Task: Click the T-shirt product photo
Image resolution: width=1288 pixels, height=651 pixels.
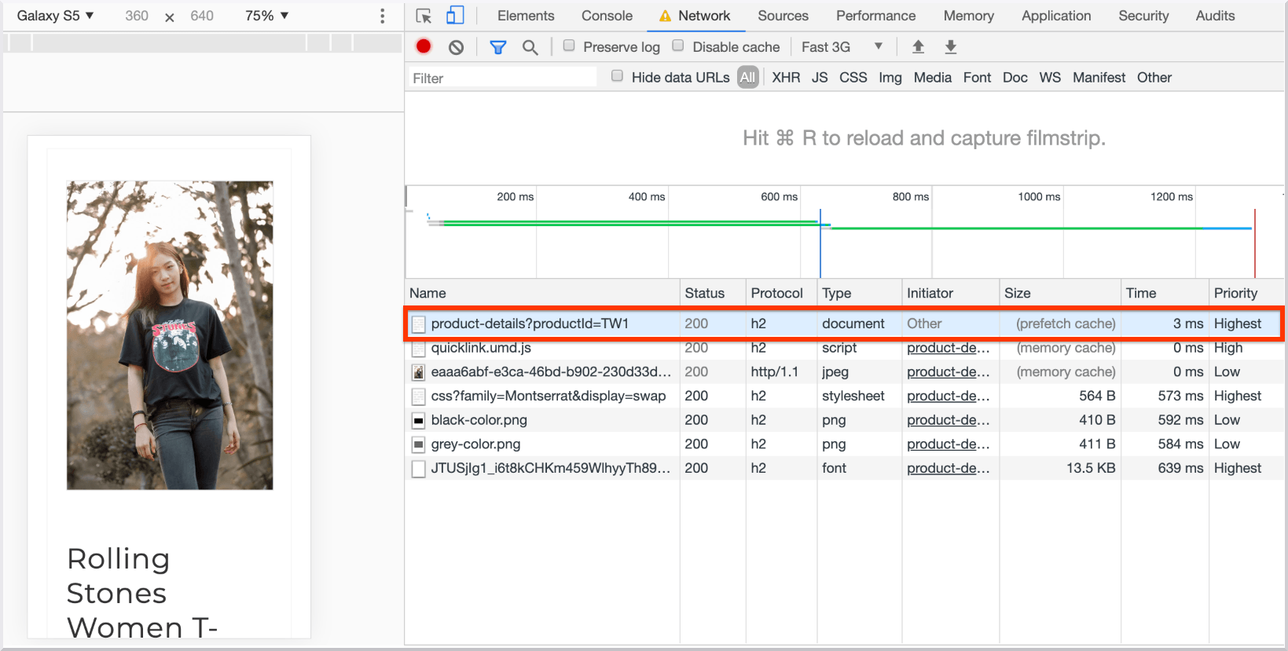Action: [170, 335]
